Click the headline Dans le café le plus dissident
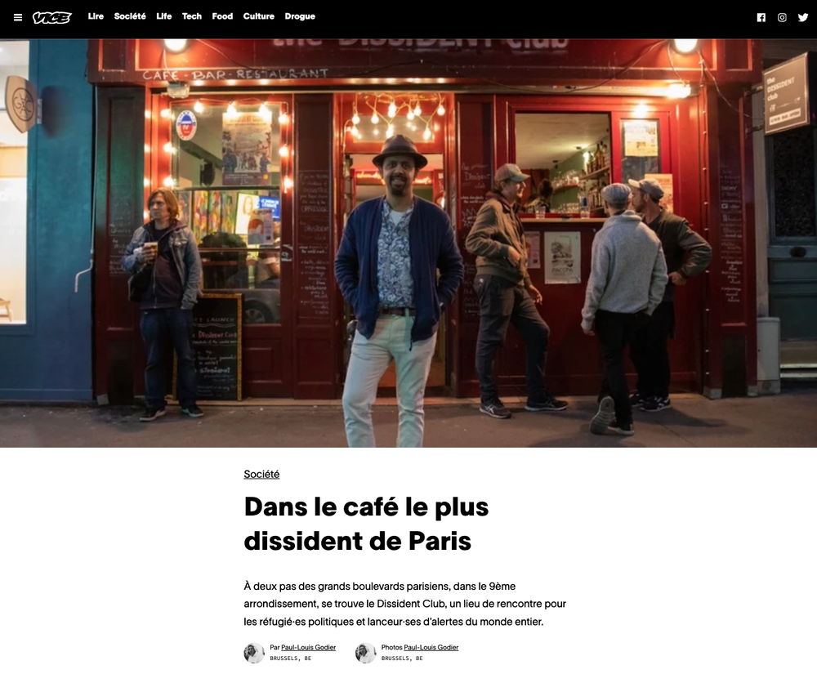817x674 pixels. point(366,524)
